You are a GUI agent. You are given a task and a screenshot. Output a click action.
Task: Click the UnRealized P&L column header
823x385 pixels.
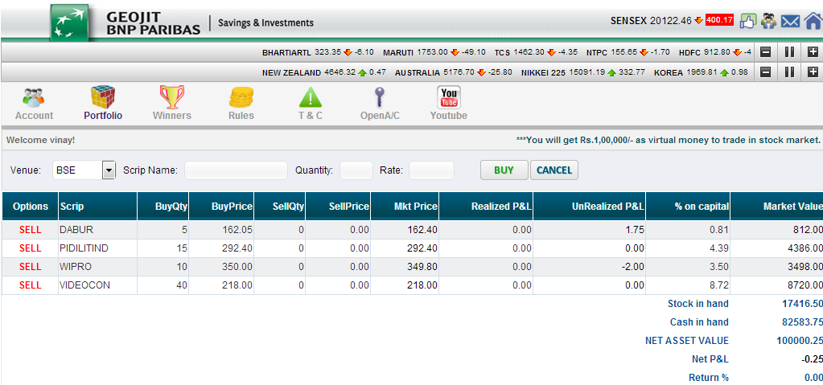click(x=590, y=206)
